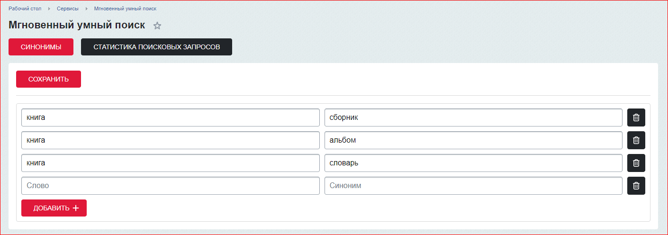The width and height of the screenshot is (668, 235).
Task: Focus the 'альбом' synonym field
Action: tap(473, 140)
